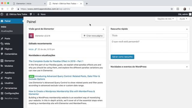Open the Início recently edited link
The width and height of the screenshot is (192, 108).
[x=31, y=49]
